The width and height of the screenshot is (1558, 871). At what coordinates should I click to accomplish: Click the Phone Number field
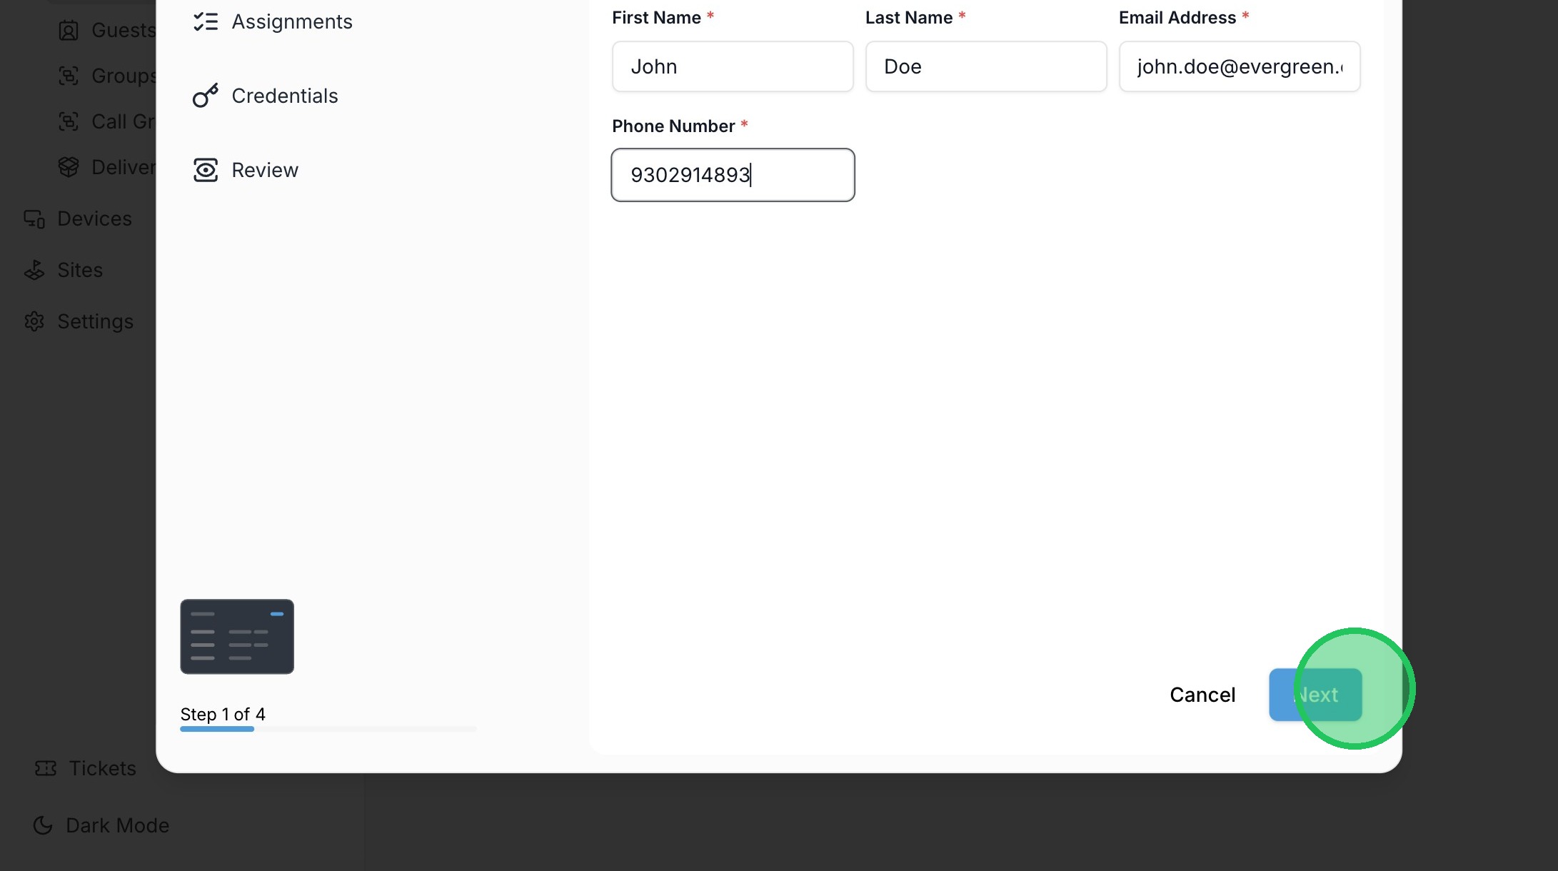(732, 175)
